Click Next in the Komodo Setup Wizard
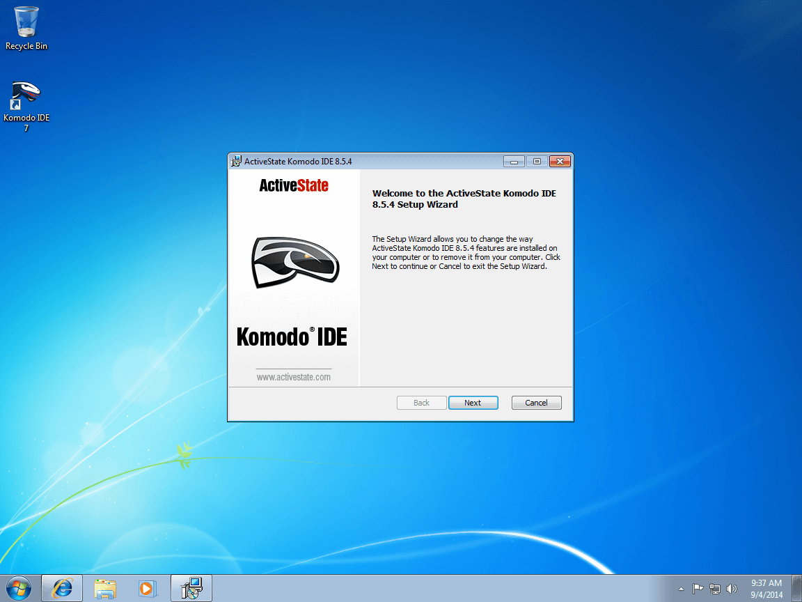This screenshot has width=802, height=602. click(473, 403)
